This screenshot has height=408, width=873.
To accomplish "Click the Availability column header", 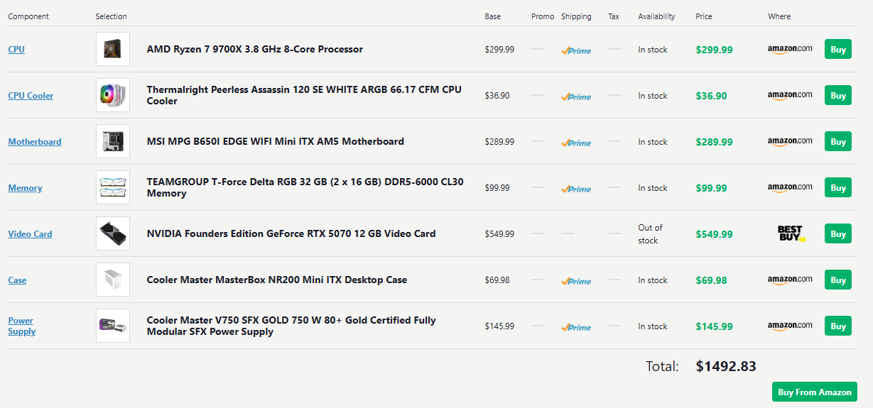I will pos(656,16).
